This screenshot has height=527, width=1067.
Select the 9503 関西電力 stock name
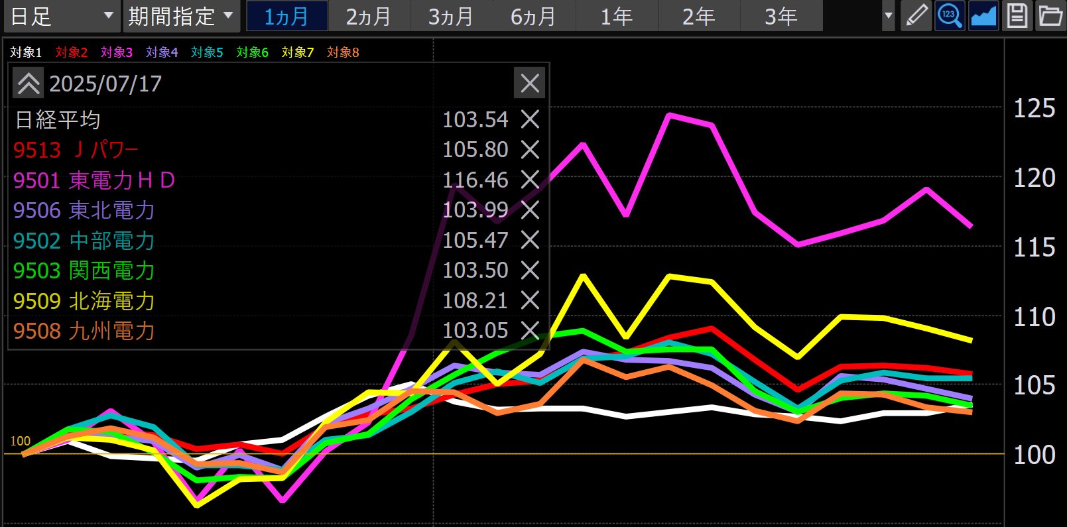[x=84, y=270]
